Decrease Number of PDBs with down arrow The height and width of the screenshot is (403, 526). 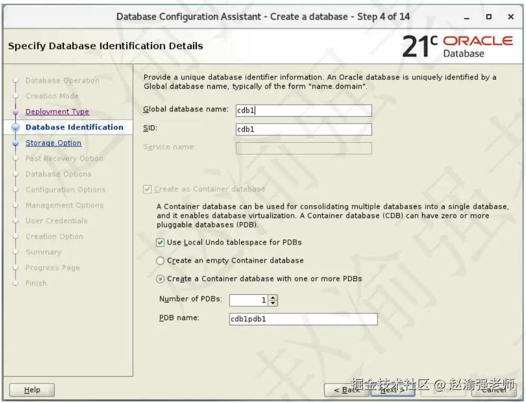coord(273,303)
